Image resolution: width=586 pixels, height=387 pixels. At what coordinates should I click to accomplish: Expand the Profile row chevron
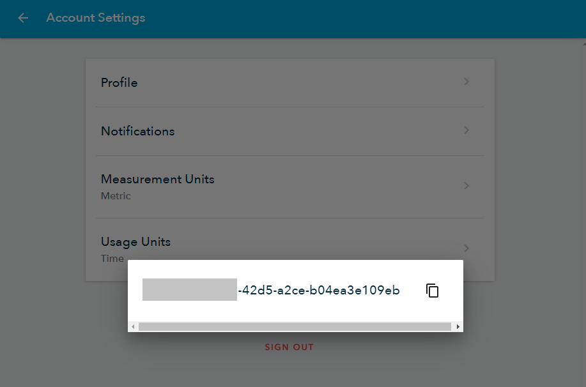point(466,82)
